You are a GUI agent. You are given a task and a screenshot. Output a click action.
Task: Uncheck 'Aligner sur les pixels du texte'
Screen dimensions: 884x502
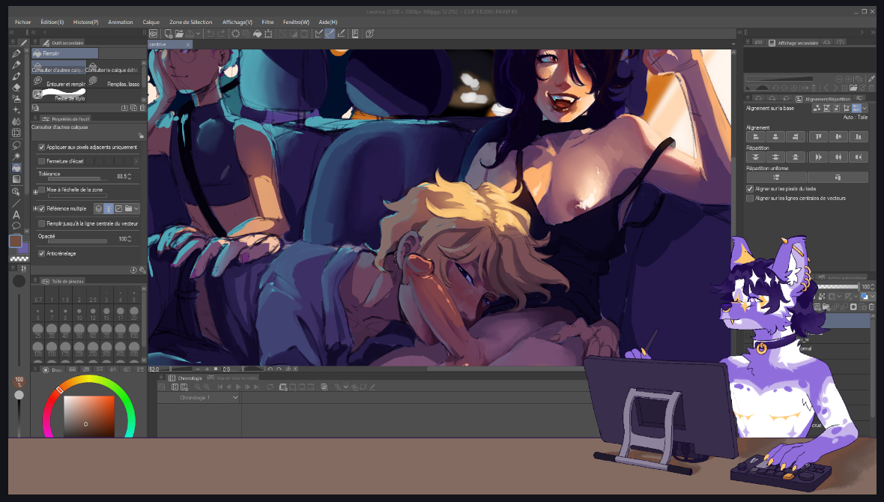[751, 189]
